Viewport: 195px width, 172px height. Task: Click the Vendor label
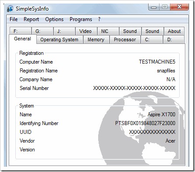tap(27, 141)
